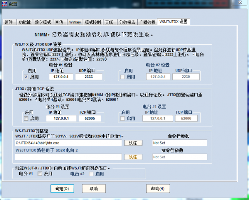This screenshot has height=200, width=249.
Task: Open the 硬件 tab
Action: click(9, 22)
